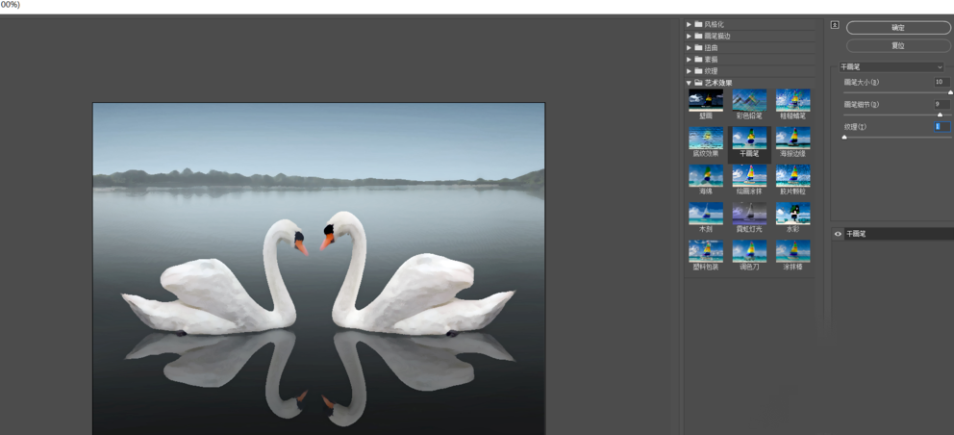Image resolution: width=954 pixels, height=435 pixels.
Task: Click the 画笔大小 value field
Action: 941,82
